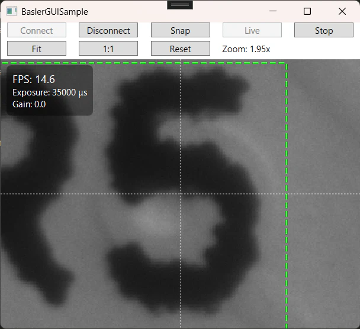Click the Disconnect button
Screen dimensions: 360x329
pyautogui.click(x=108, y=30)
